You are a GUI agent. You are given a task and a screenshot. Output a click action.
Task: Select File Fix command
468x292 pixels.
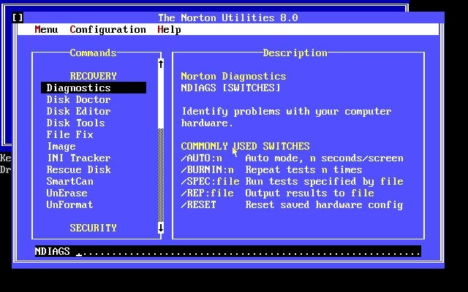tap(70, 134)
